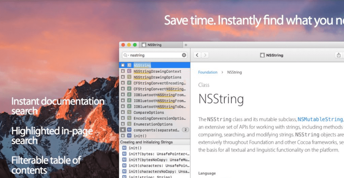Open the Foundation breadcrumb link

pyautogui.click(x=208, y=72)
